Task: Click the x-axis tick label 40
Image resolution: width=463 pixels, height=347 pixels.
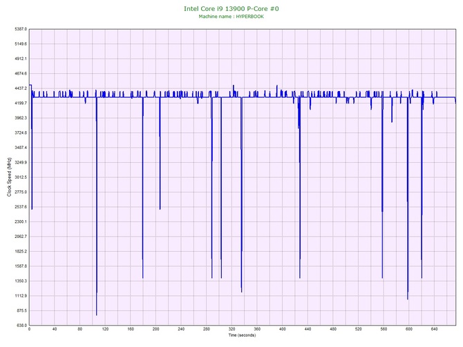Action: tap(55, 329)
